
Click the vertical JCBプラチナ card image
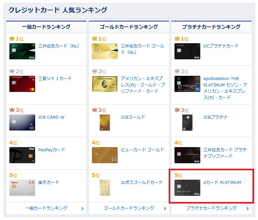[187, 122]
